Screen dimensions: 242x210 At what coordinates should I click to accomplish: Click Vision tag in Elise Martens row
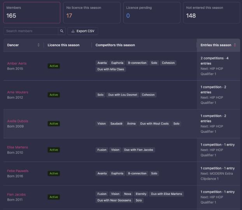115,150
